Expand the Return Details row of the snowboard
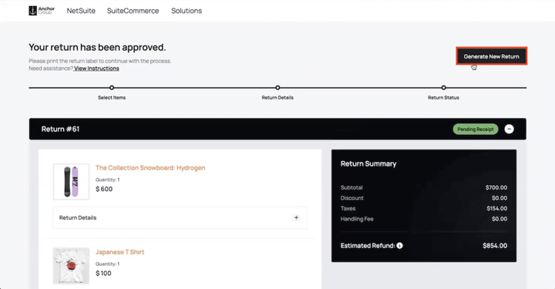Viewport: 555px width, 289px height. [180, 217]
